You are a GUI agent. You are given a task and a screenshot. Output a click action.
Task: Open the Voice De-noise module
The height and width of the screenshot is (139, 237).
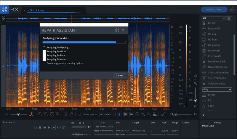coord(214,84)
